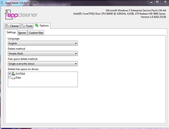This screenshot has width=169, height=129.
Task: Open the Custom files sub-tab
Action: pos(36,33)
